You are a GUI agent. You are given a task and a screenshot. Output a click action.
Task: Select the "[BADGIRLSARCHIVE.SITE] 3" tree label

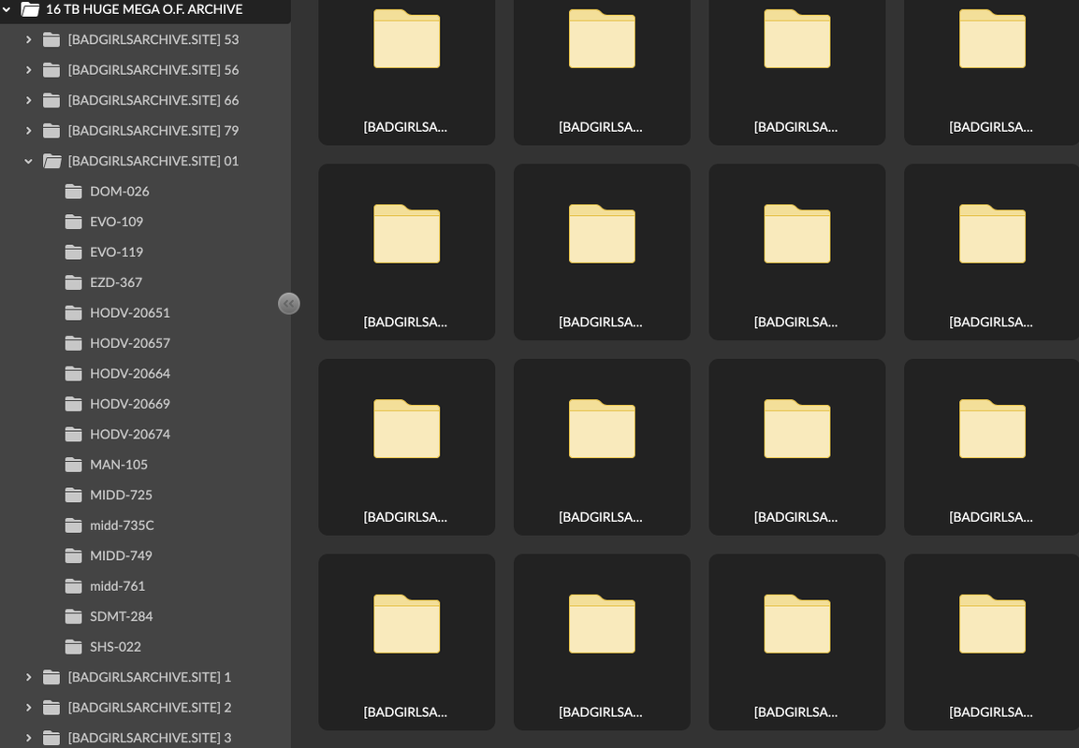pos(150,738)
